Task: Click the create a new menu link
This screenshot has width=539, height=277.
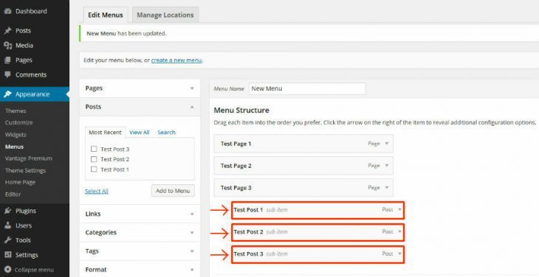Action: [176, 60]
